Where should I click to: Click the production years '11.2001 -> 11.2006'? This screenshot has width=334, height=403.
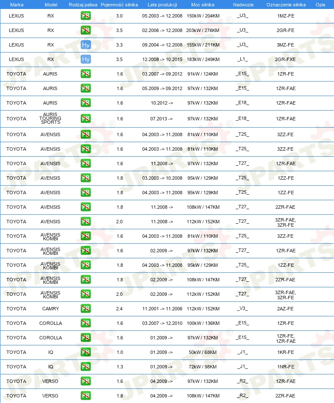click(162, 309)
